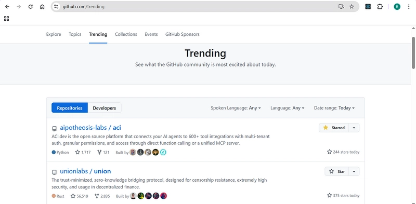Screen dimensions: 416x204
Task: Go to browser home page icon
Action: 42,7
